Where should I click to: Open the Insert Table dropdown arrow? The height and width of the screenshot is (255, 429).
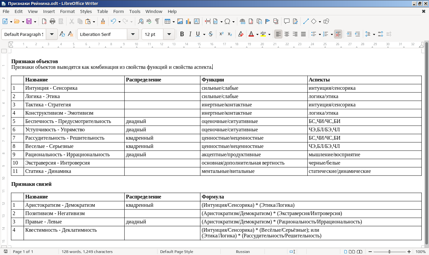(173, 22)
